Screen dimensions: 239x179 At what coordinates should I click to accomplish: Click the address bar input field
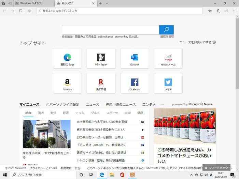coord(119,11)
